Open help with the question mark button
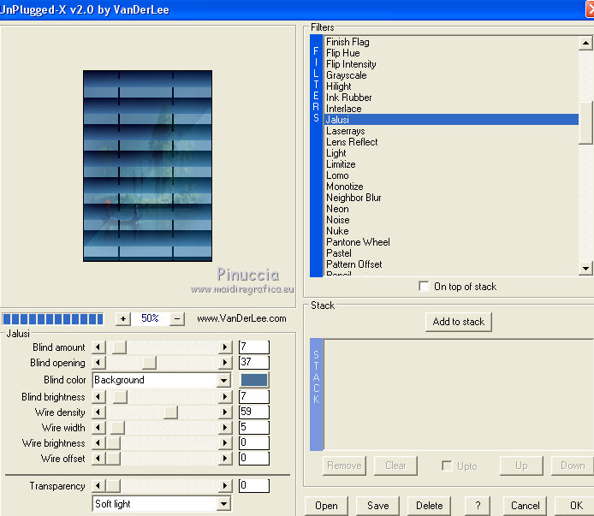The width and height of the screenshot is (594, 516). point(478,506)
